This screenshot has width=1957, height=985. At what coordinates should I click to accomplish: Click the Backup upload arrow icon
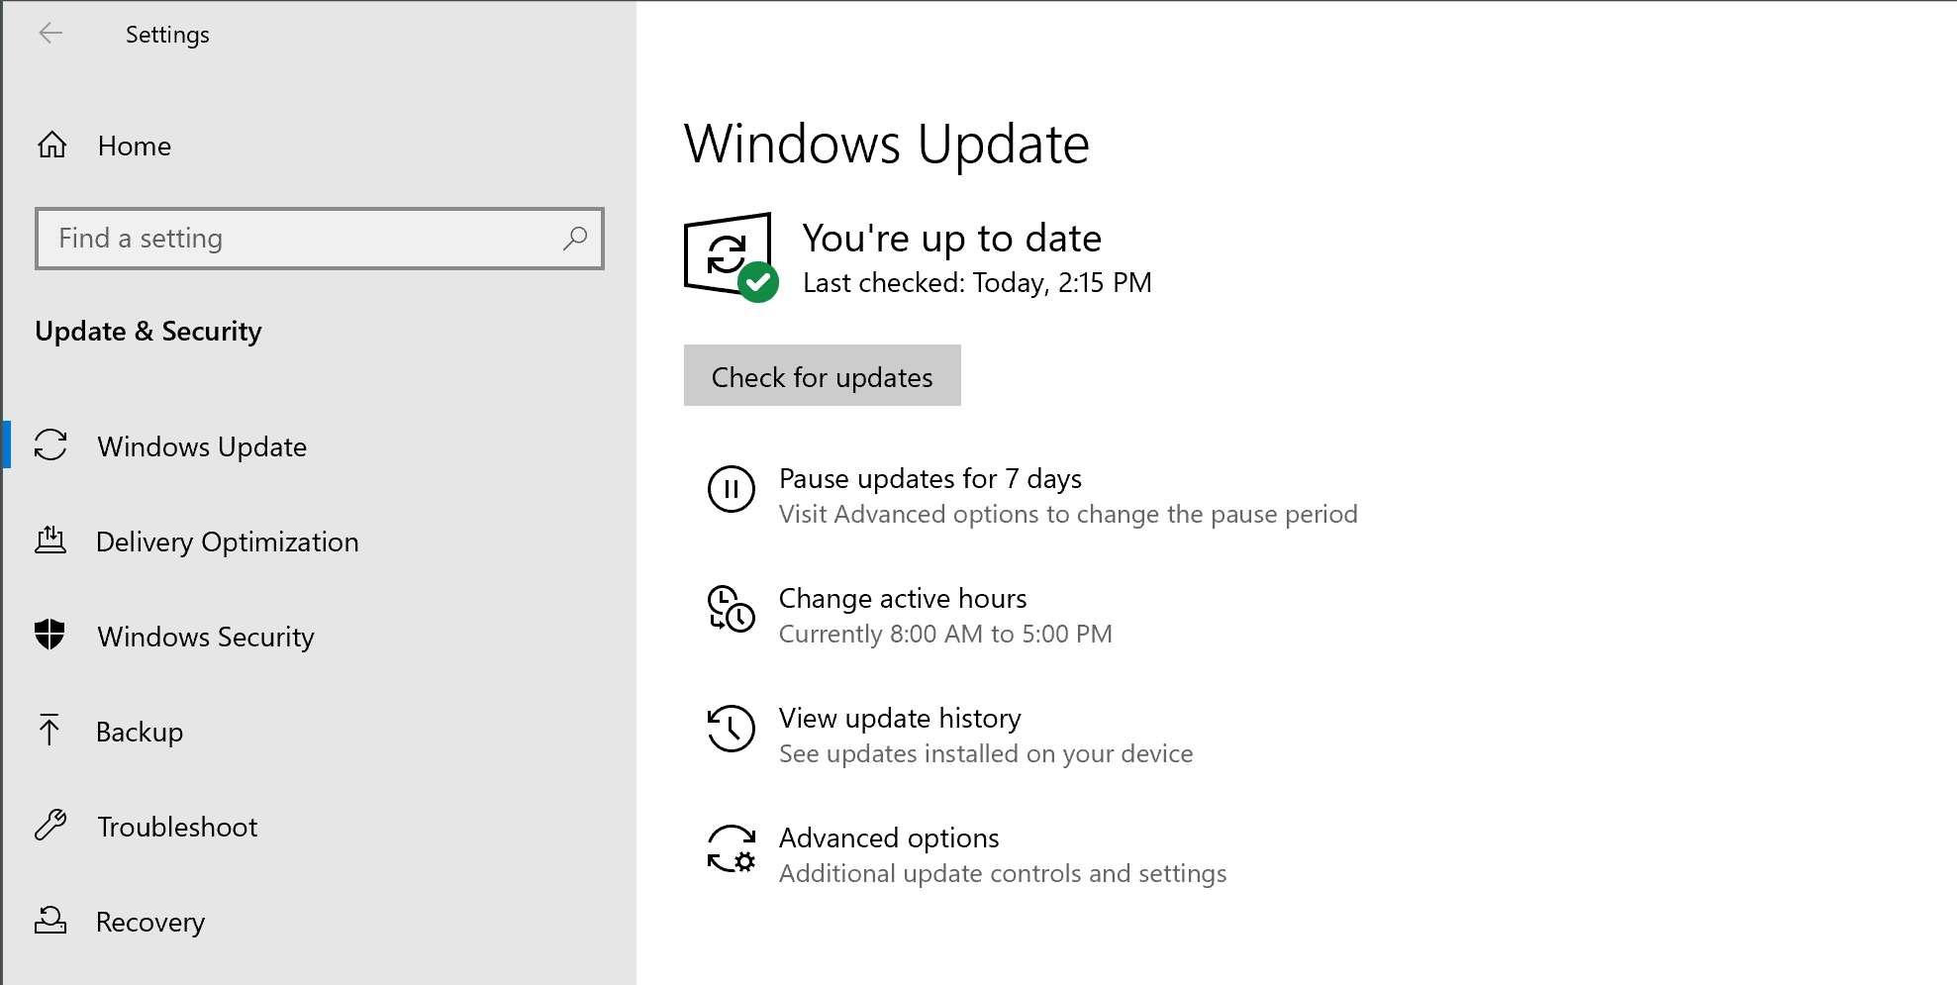[x=49, y=730]
